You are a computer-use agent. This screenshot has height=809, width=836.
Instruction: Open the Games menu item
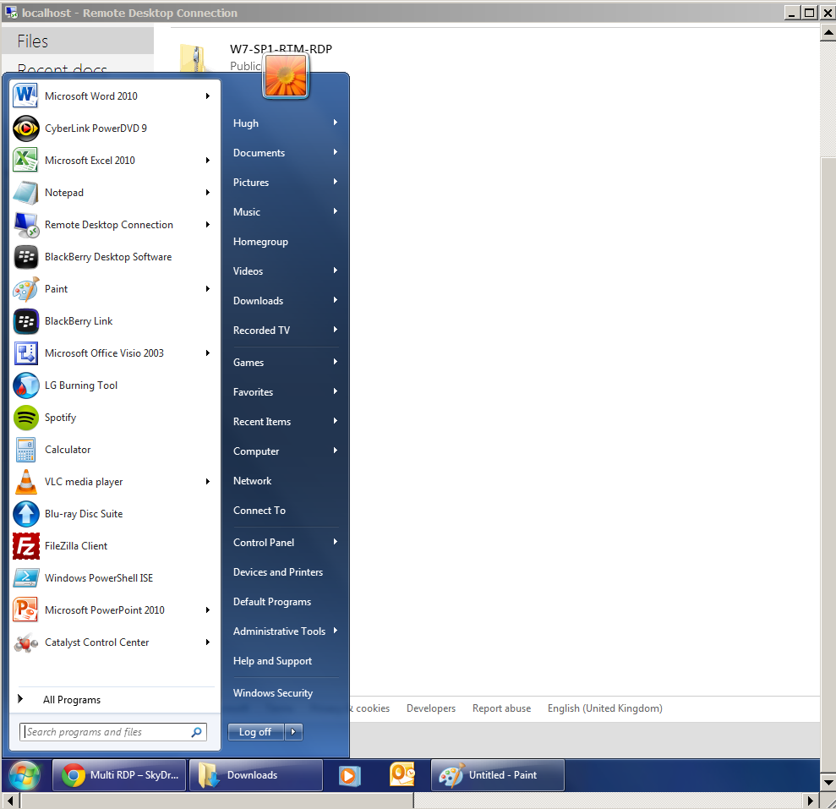point(286,363)
